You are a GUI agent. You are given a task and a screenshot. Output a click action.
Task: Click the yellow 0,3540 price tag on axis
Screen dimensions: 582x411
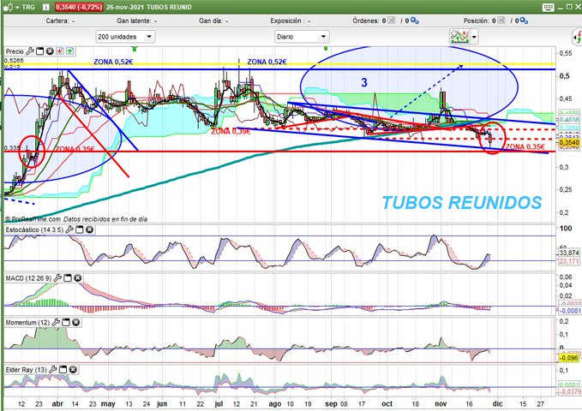568,142
